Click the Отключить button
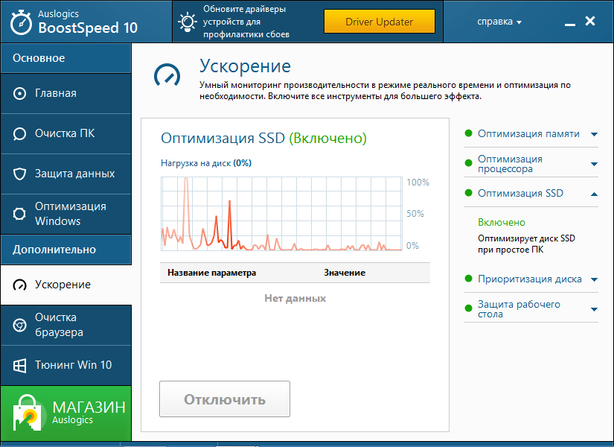Viewport: 614px width, 447px height. click(225, 399)
